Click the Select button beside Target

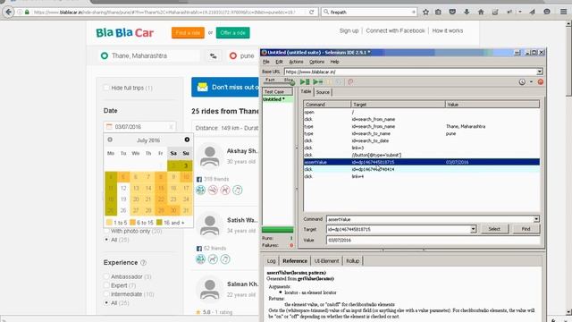(x=494, y=229)
